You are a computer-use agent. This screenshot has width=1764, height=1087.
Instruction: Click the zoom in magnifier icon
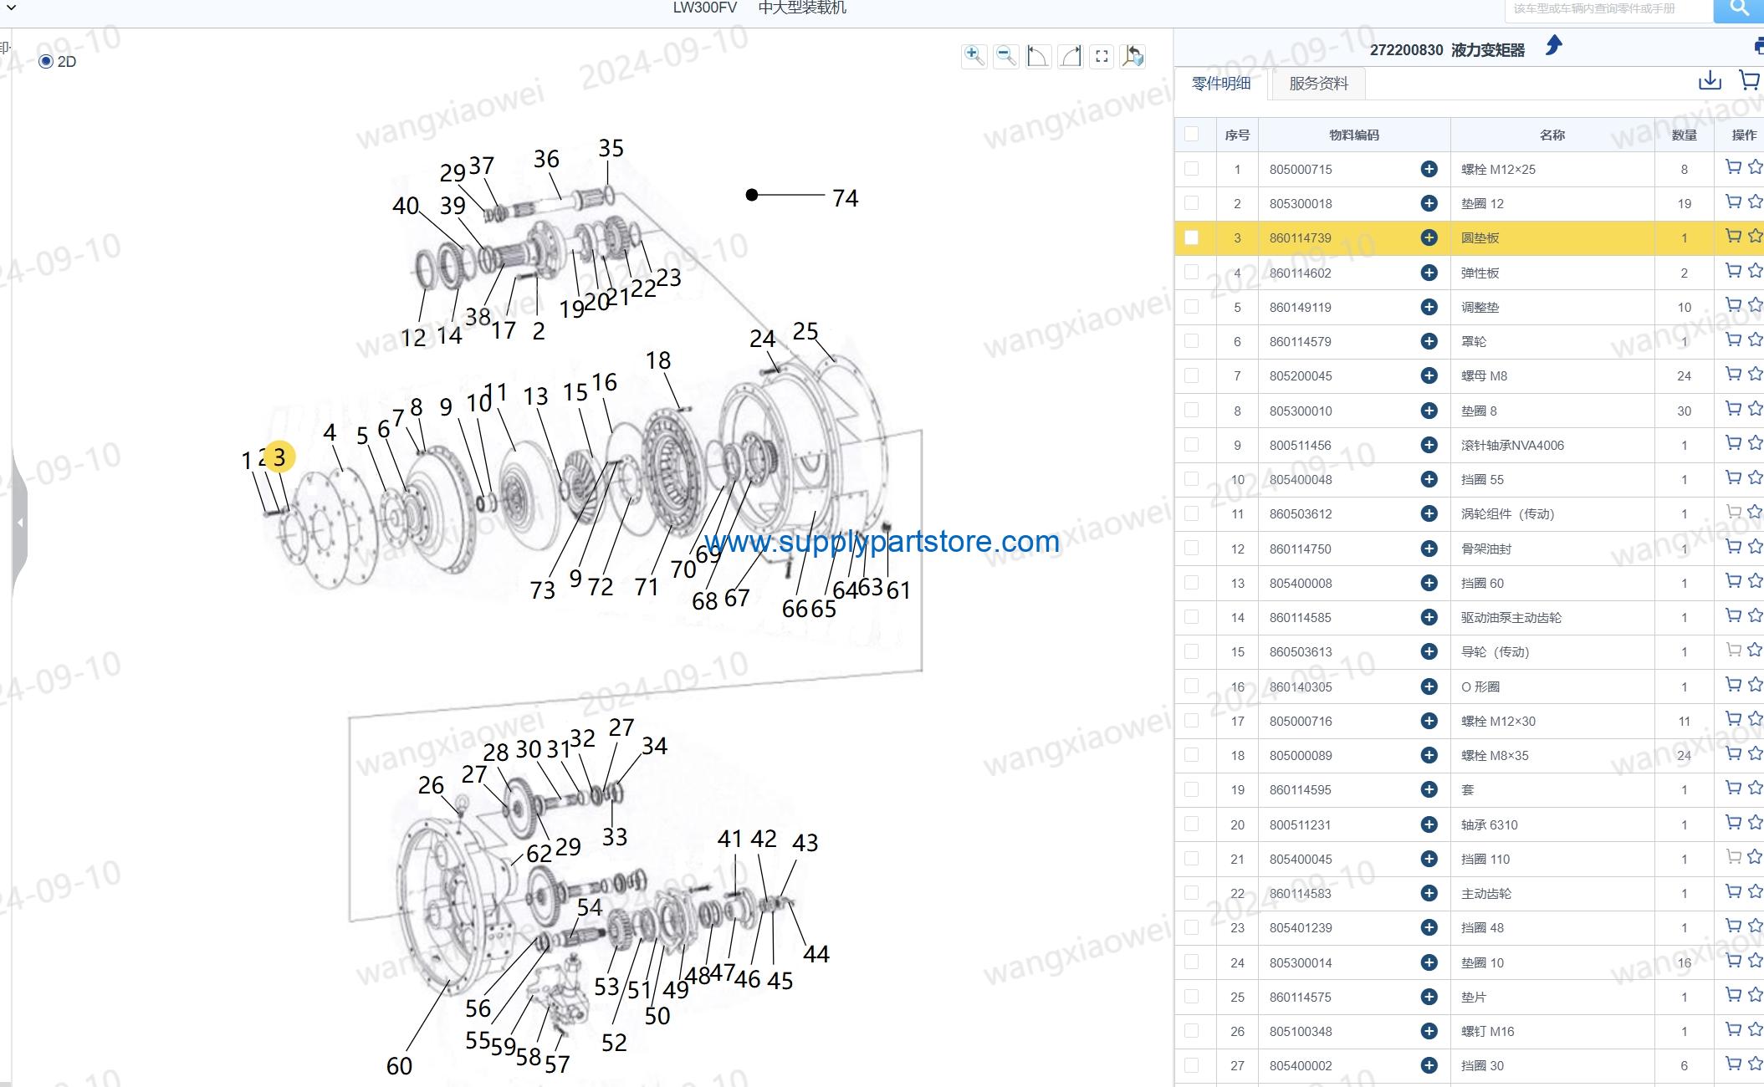(974, 56)
